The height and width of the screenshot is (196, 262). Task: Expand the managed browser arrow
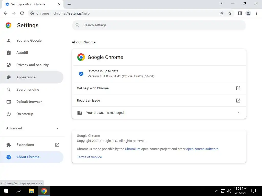tap(238, 113)
